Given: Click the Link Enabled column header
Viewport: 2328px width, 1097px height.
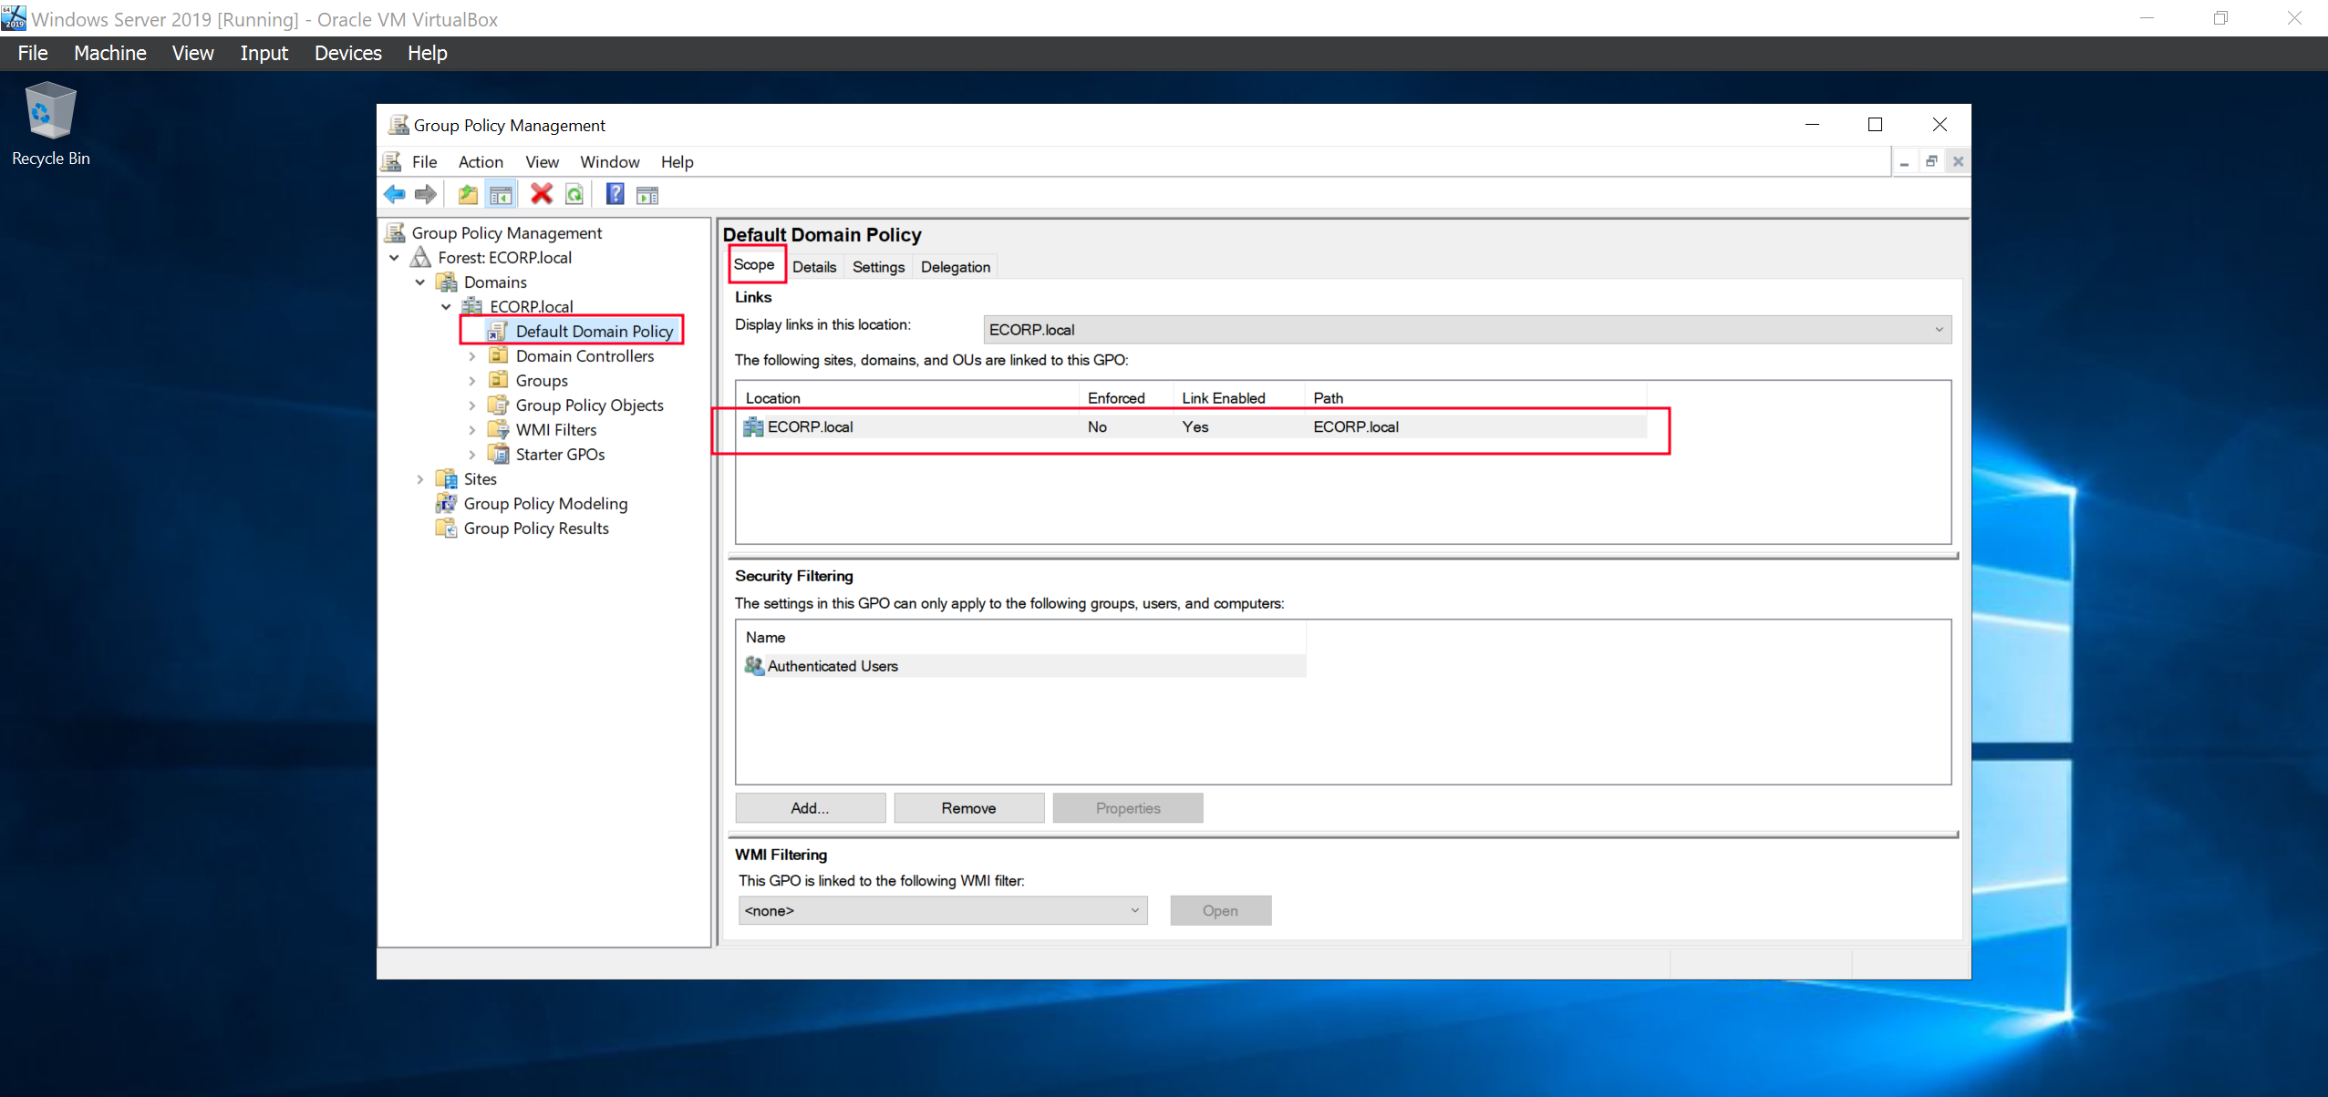Looking at the screenshot, I should click(x=1238, y=398).
